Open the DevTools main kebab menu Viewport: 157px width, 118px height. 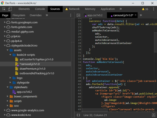point(154,9)
